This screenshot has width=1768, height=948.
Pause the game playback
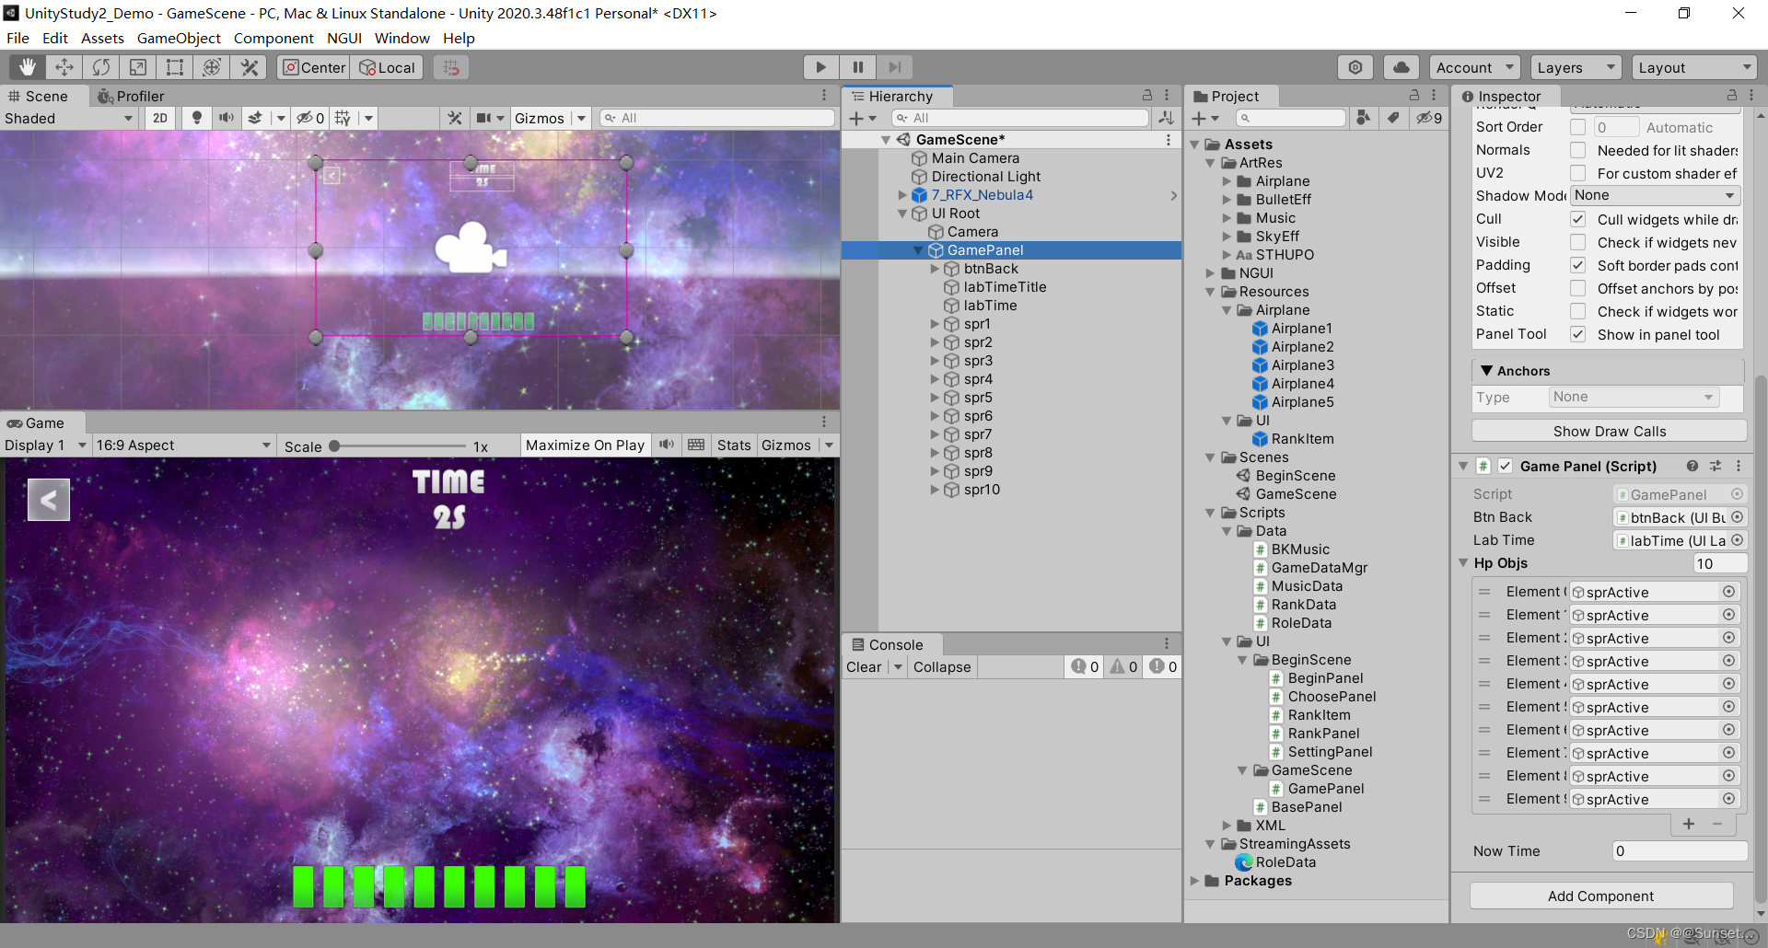pyautogui.click(x=857, y=67)
